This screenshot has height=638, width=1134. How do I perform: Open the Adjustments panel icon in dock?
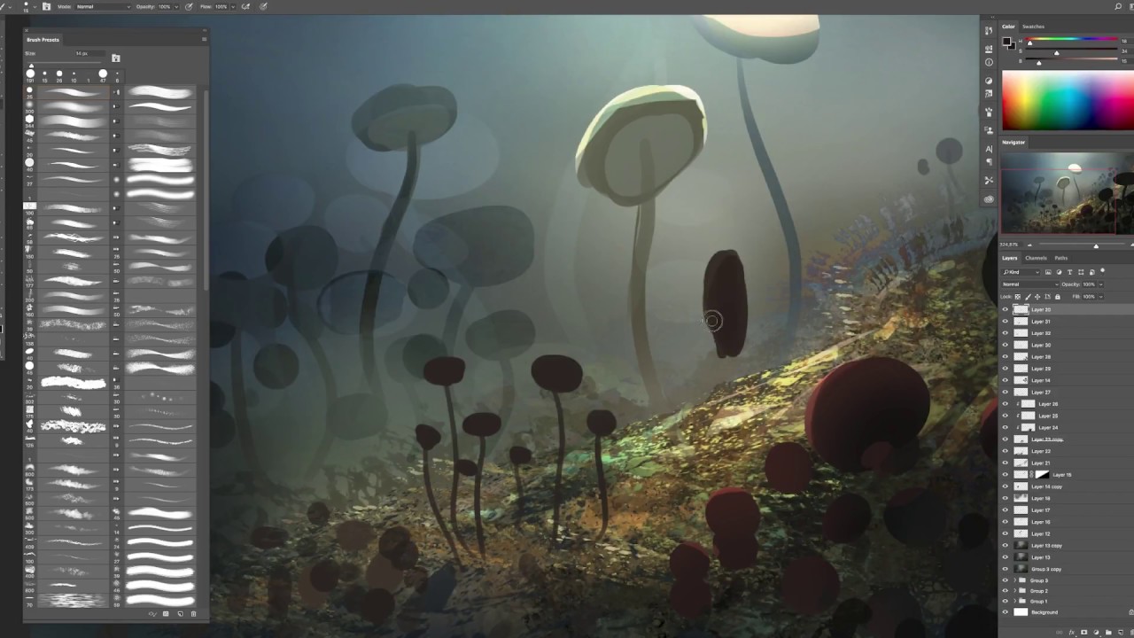click(989, 81)
